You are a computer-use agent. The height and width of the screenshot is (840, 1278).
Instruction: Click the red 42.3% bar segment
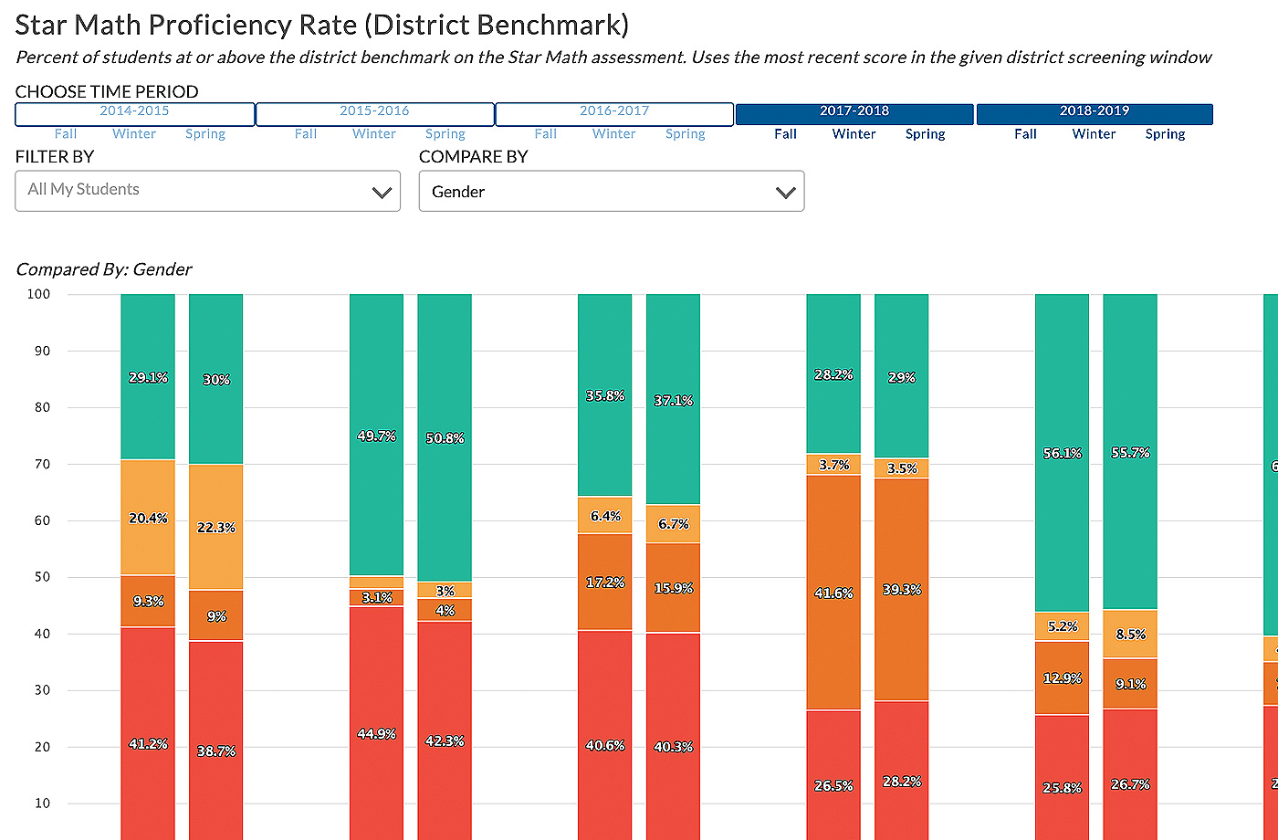click(445, 730)
